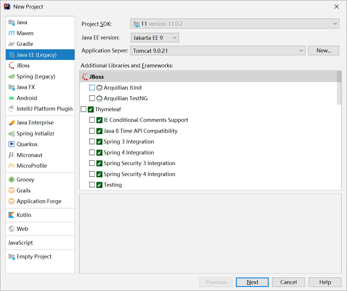Screen dimensions: 347x291
Task: Click the Arquillian JUnit alien icon
Action: (99, 88)
